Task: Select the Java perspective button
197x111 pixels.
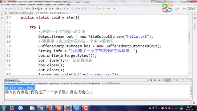Action: click(x=191, y=9)
